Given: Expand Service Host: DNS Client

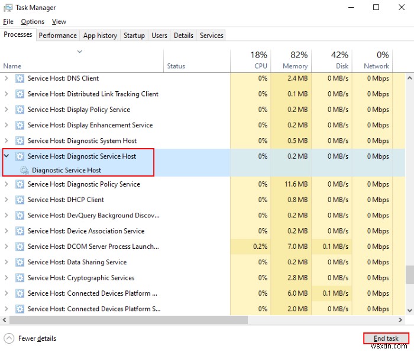Looking at the screenshot, I should point(7,78).
